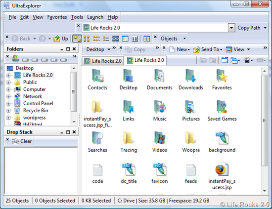The height and width of the screenshot is (209, 272).
Task: Click the folder tree scroll down arrow
Action: click(74, 122)
